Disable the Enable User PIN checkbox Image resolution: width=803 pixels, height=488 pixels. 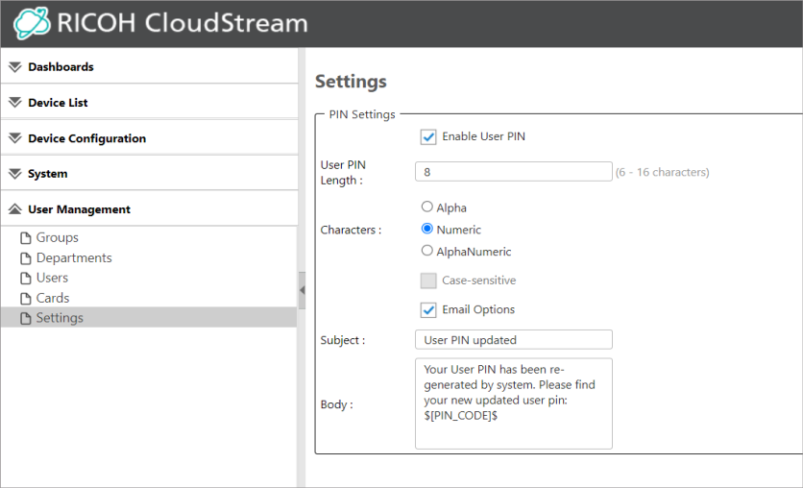(x=428, y=137)
